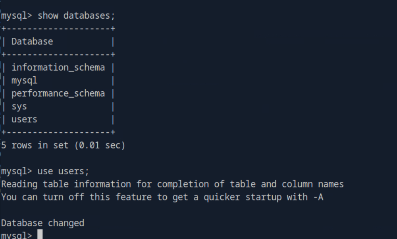Viewport: 397px width, 239px height.
Task: Select the users database row in table
Action: coord(24,119)
